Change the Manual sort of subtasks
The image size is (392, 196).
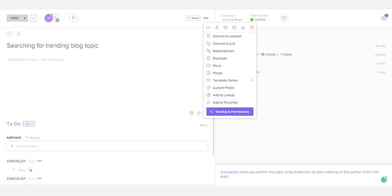pyautogui.click(x=33, y=138)
